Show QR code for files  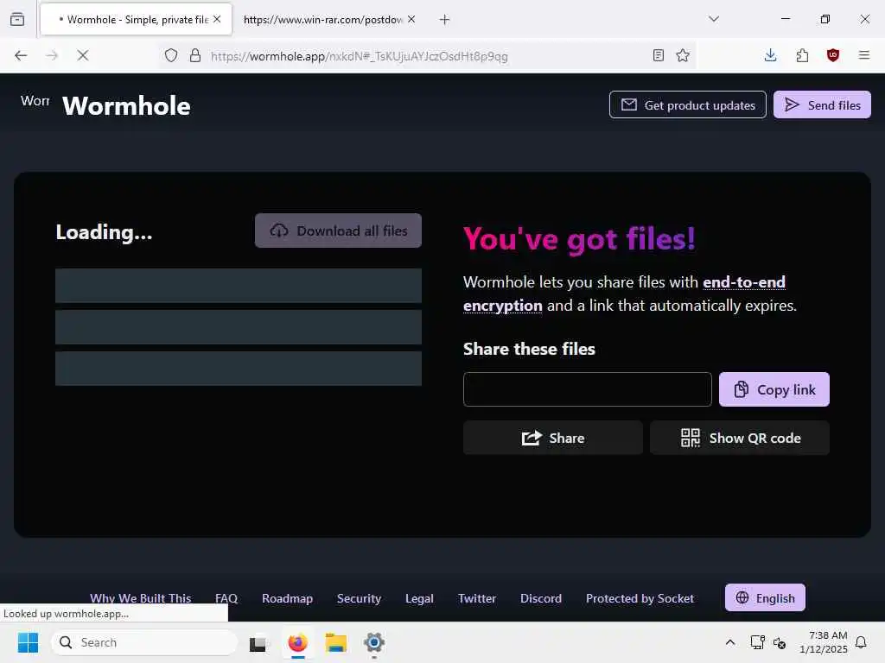(740, 438)
